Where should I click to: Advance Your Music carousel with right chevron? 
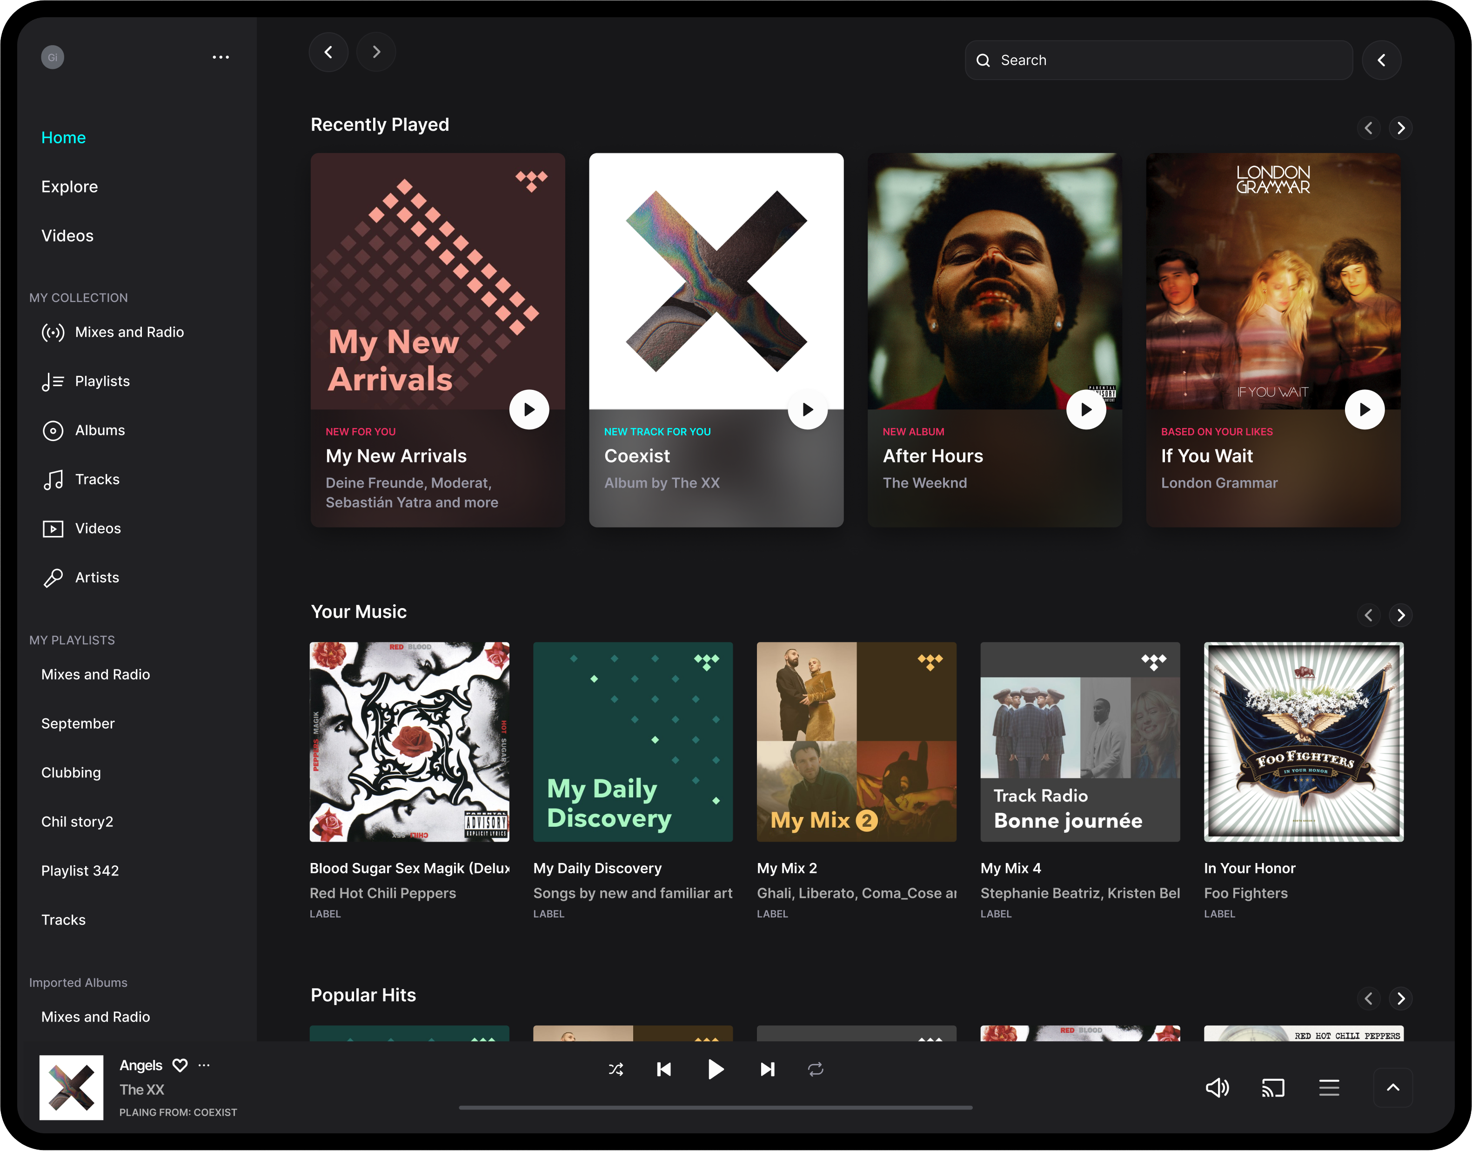point(1400,615)
